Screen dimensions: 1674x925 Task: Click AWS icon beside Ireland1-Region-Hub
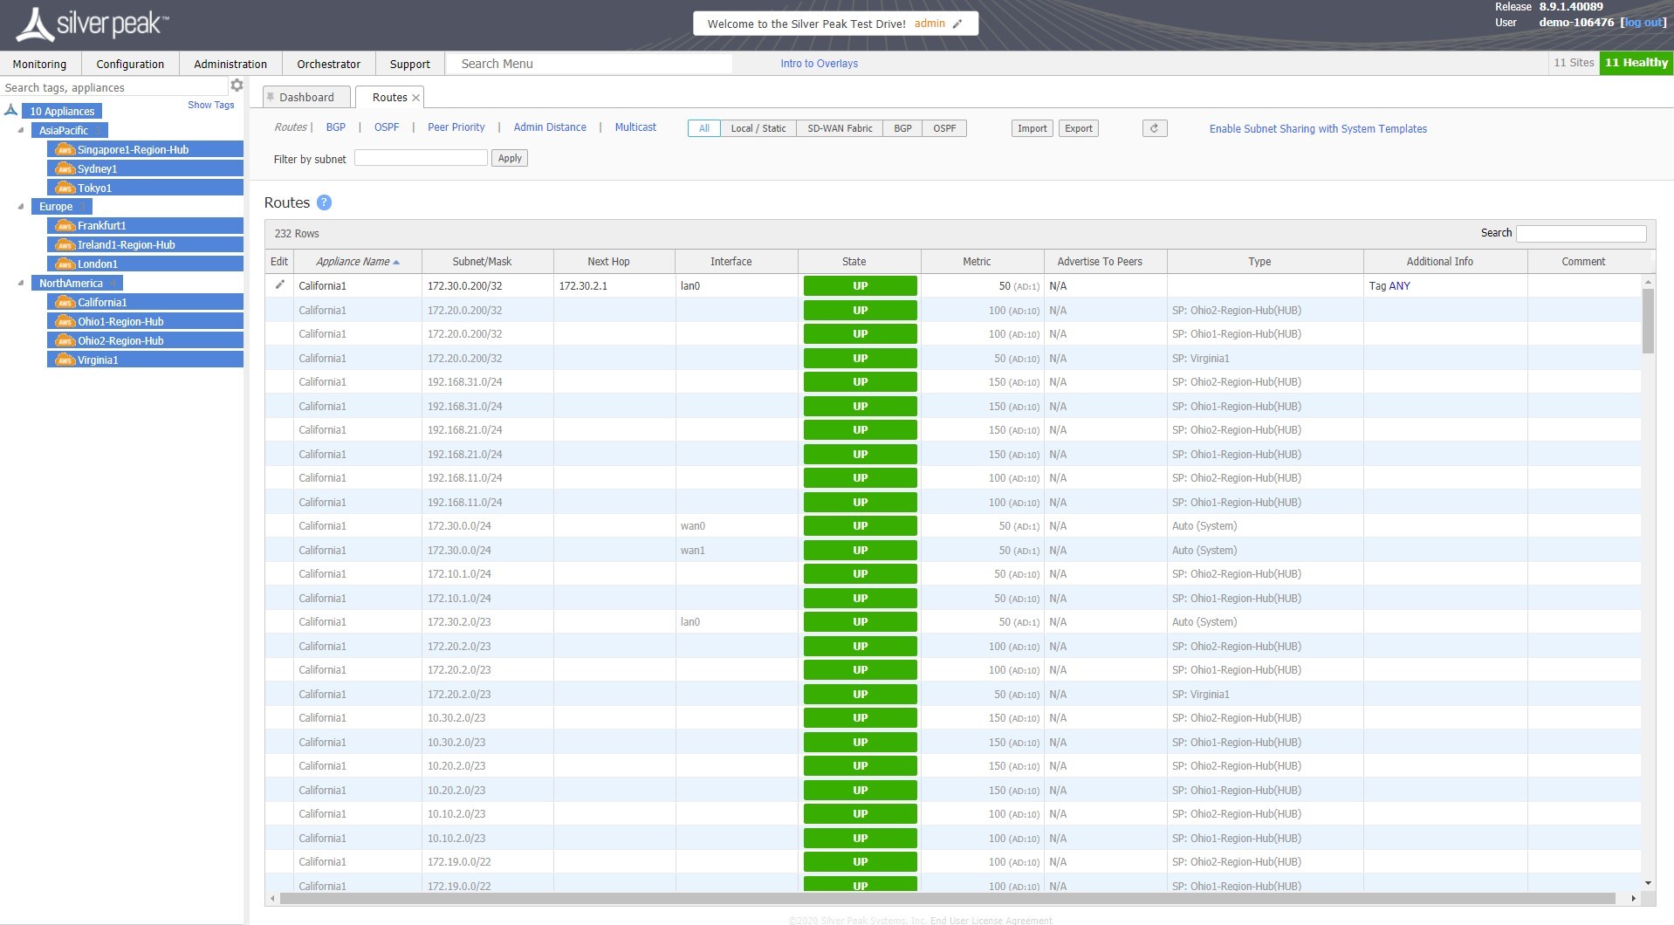click(65, 244)
